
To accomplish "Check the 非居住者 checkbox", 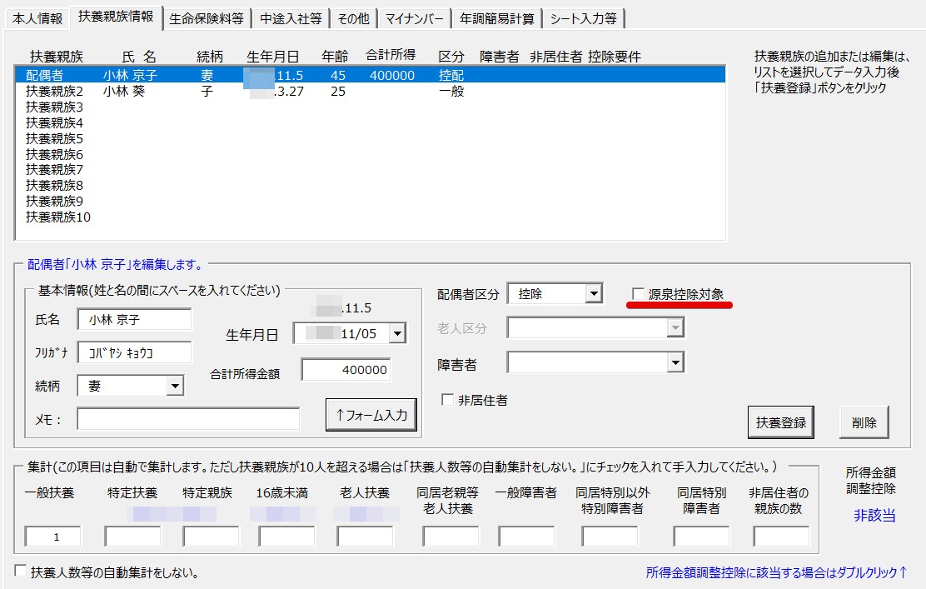I will pos(448,400).
